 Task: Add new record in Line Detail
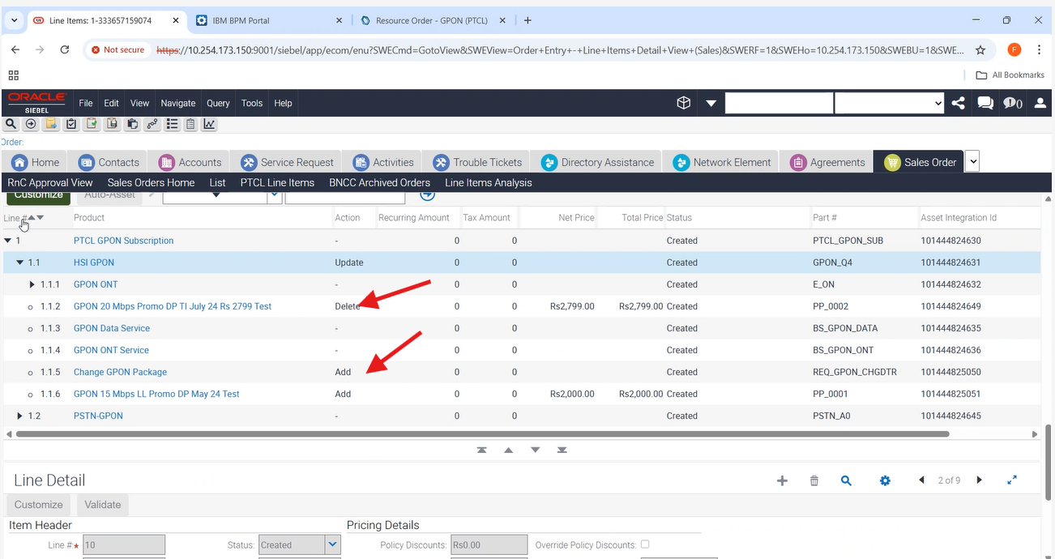click(782, 480)
